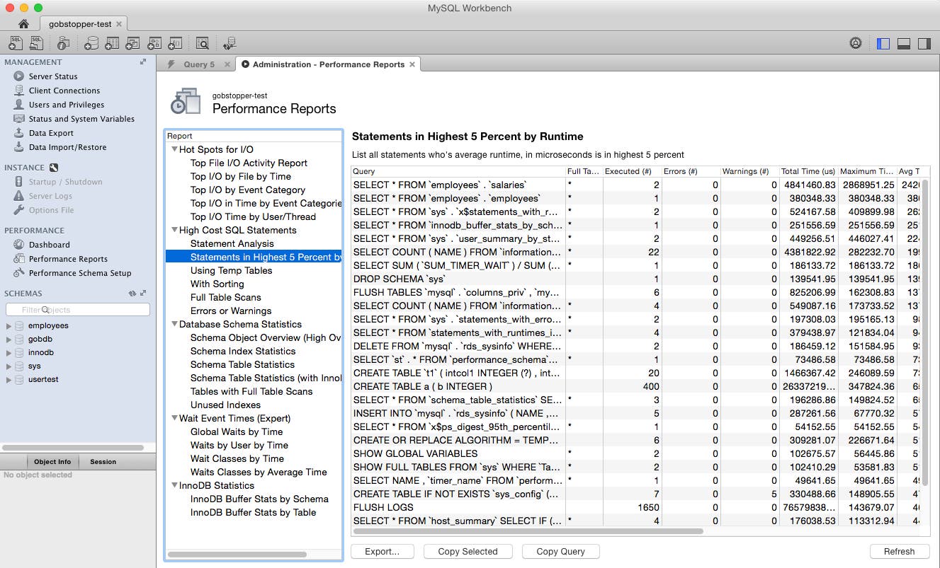Viewport: 940px width, 568px height.
Task: Create a new table using toolbar icon
Action: point(112,42)
